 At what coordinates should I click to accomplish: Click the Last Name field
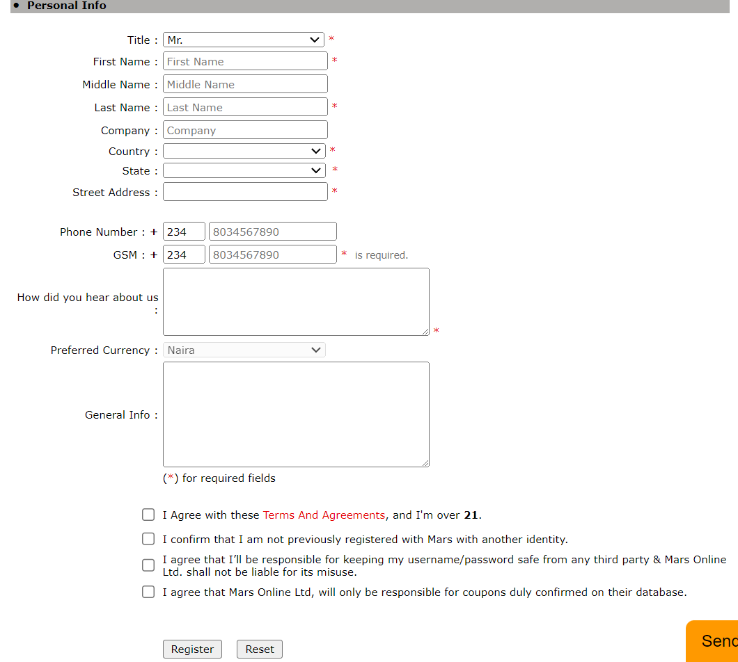tap(244, 106)
